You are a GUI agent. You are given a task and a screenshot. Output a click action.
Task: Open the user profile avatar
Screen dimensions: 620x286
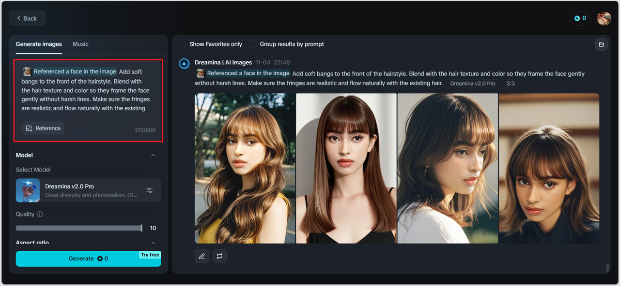(604, 18)
